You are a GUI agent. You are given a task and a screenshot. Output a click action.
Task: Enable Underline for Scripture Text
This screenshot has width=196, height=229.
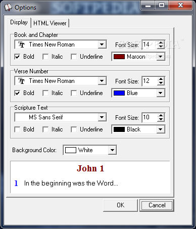point(74,129)
